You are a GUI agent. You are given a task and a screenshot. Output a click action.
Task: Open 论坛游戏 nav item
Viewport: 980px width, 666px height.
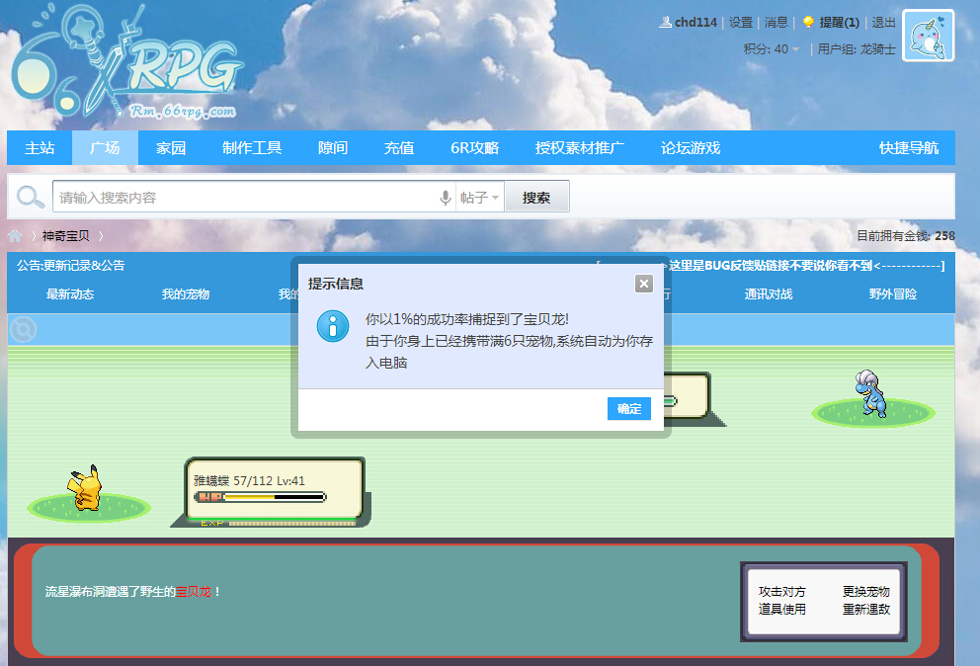point(690,148)
